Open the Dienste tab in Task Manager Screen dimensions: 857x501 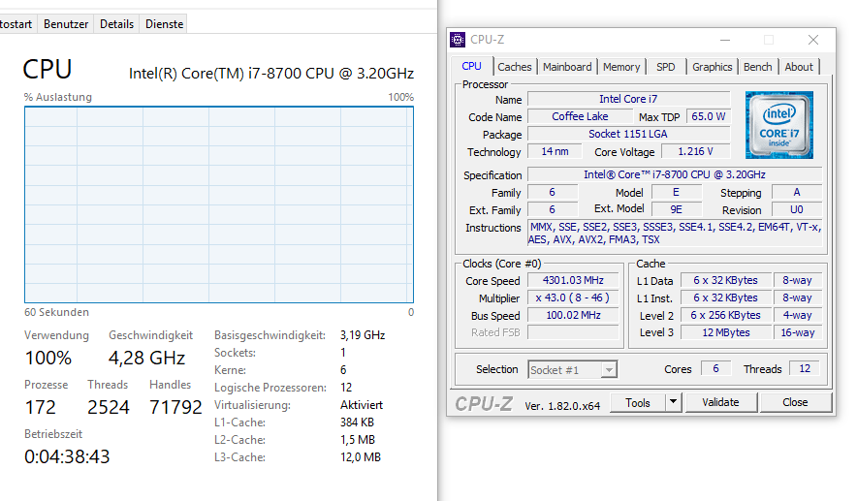164,24
